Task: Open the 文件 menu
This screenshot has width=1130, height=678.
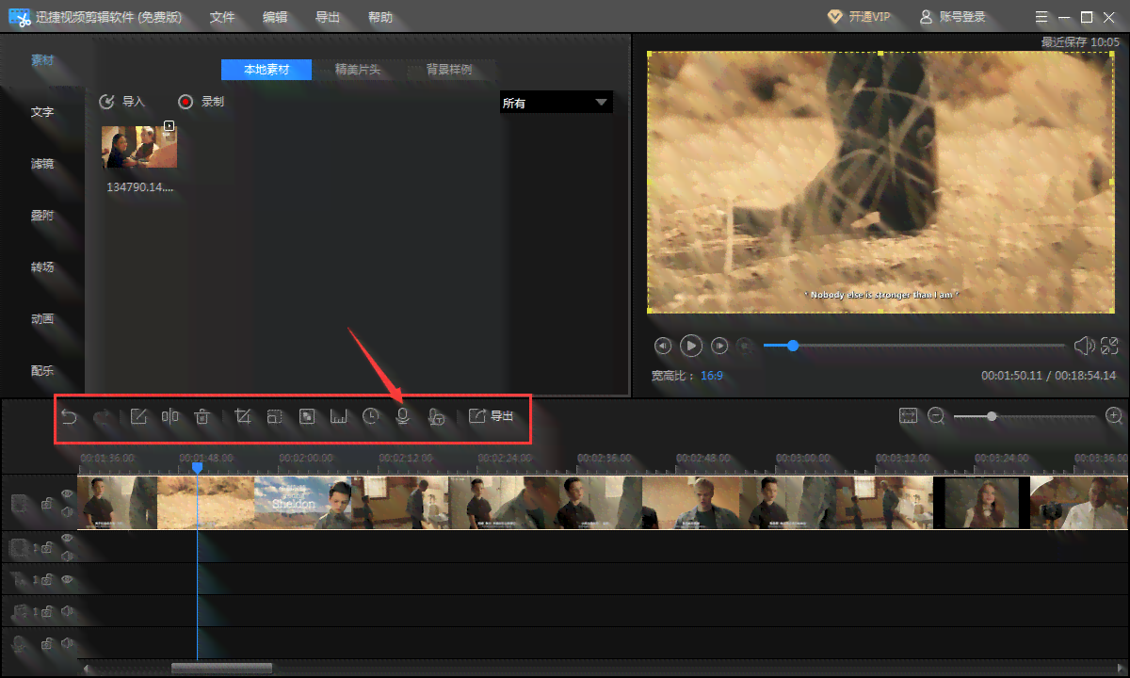Action: point(222,17)
